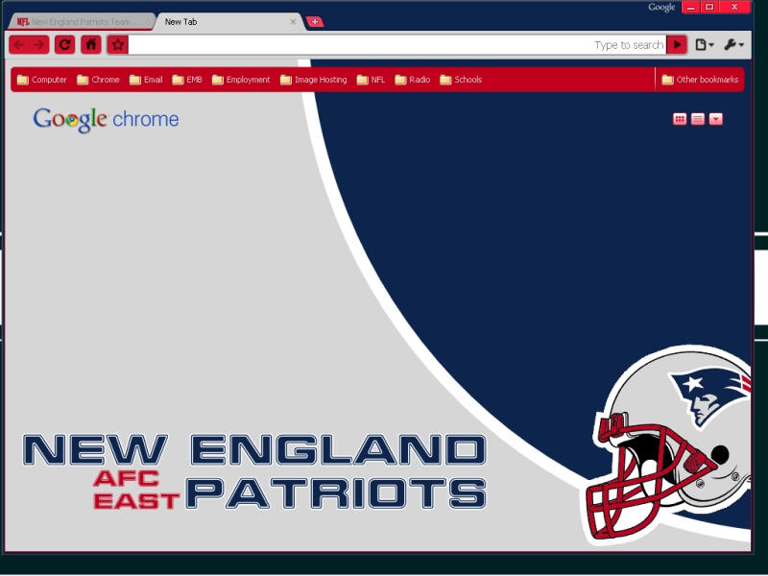This screenshot has height=576, width=768.
Task: Expand the Other bookmarks dropdown
Action: (x=699, y=80)
